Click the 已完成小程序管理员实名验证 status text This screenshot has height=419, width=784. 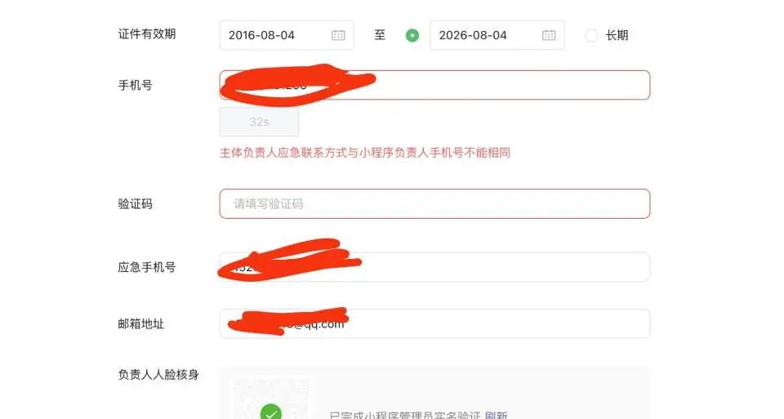coord(405,416)
